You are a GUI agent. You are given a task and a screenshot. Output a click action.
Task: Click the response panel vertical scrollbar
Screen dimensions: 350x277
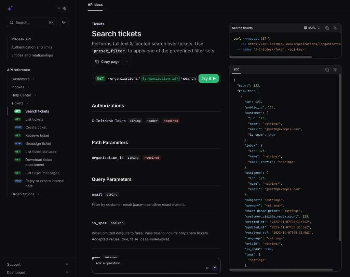[x=340, y=157]
